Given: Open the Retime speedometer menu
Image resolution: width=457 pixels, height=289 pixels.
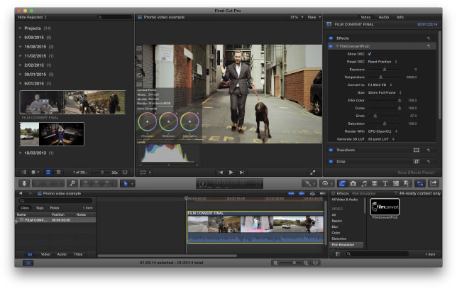Looking at the screenshot, I should point(326,184).
